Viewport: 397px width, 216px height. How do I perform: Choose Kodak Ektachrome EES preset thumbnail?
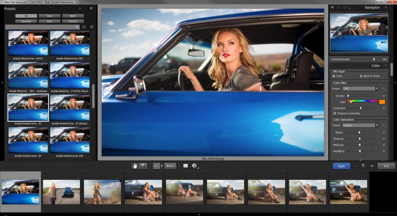pyautogui.click(x=70, y=43)
